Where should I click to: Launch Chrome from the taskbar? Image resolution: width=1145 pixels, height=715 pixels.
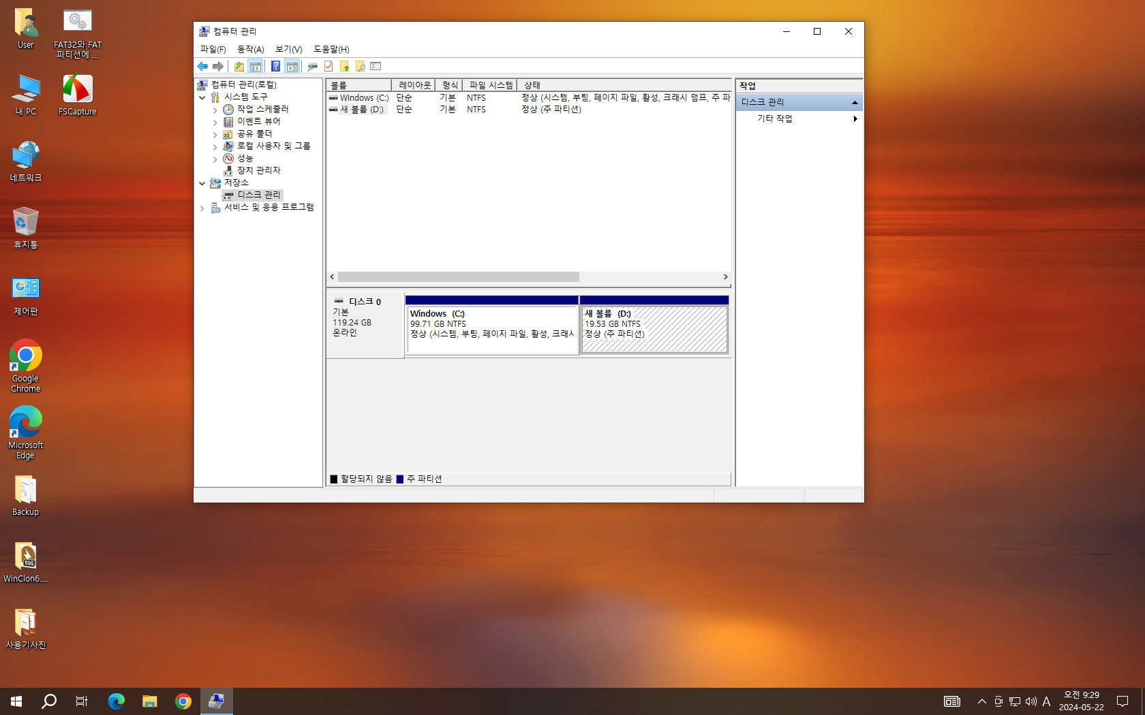pyautogui.click(x=183, y=701)
